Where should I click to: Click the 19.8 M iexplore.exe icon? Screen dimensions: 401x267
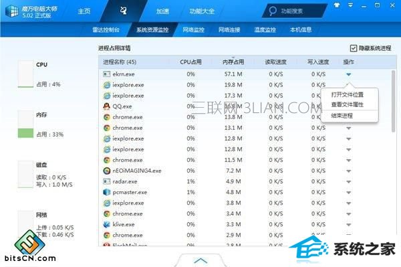pos(106,85)
